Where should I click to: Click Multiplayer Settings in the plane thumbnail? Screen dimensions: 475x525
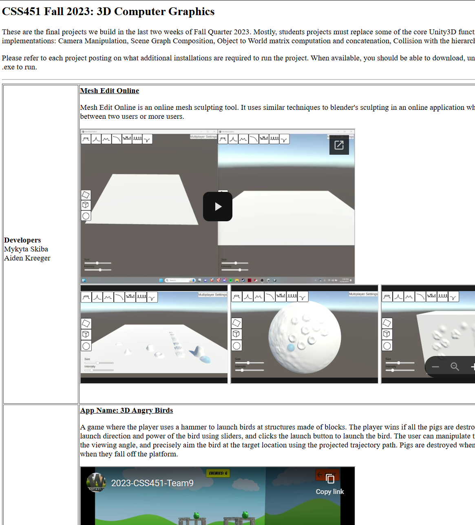click(x=212, y=294)
